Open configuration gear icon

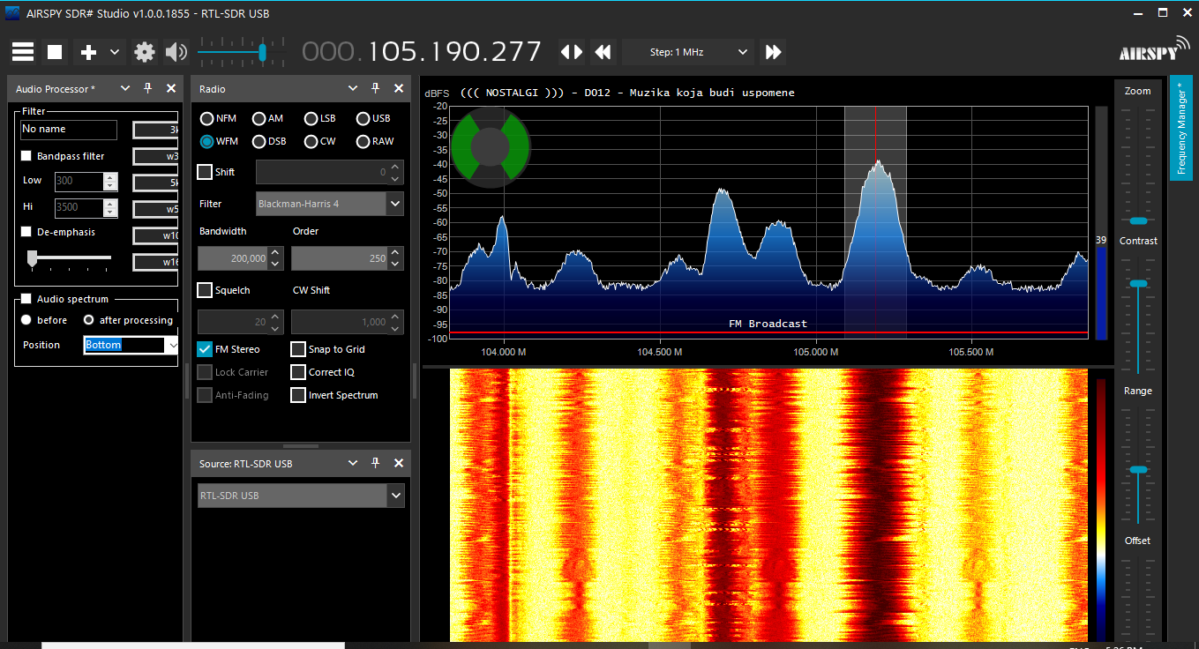click(x=145, y=52)
